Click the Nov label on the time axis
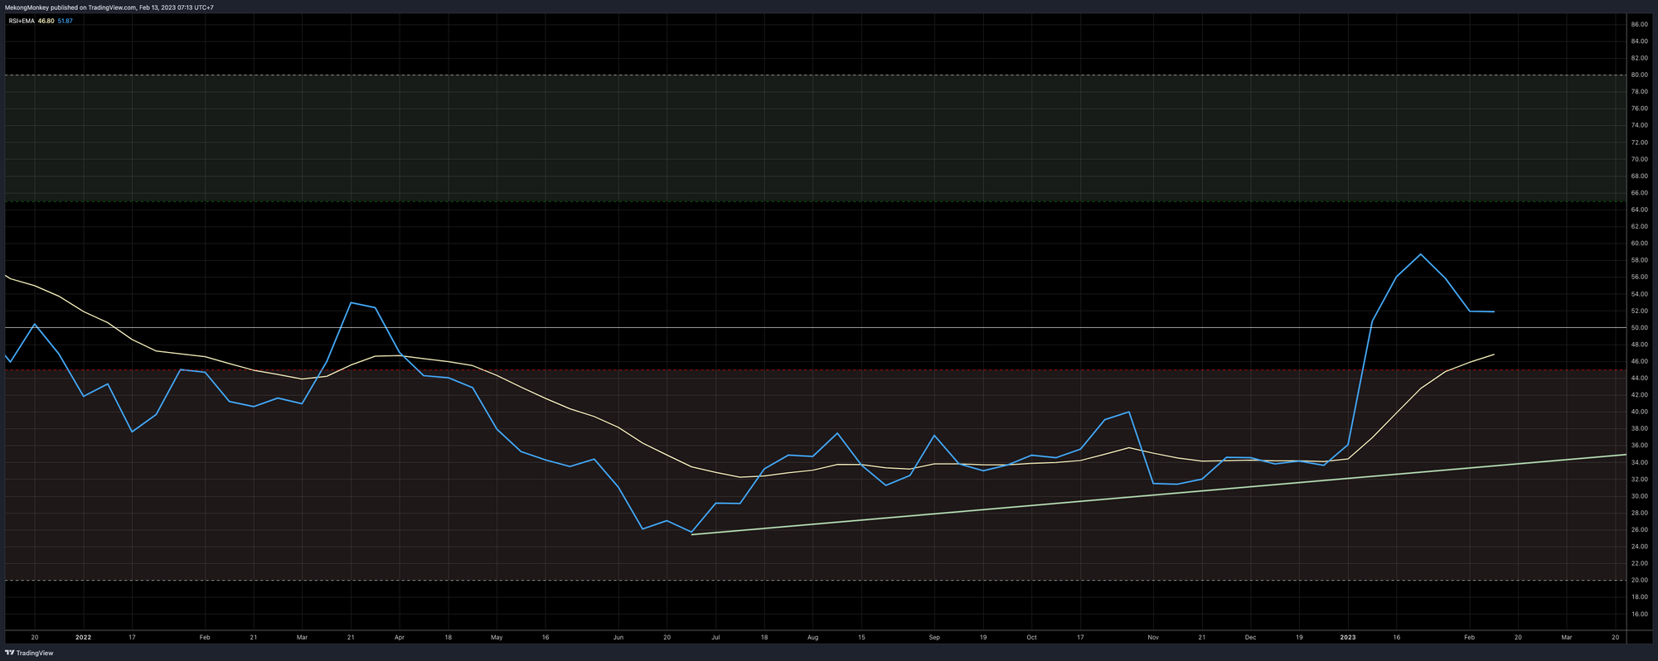 [1153, 638]
